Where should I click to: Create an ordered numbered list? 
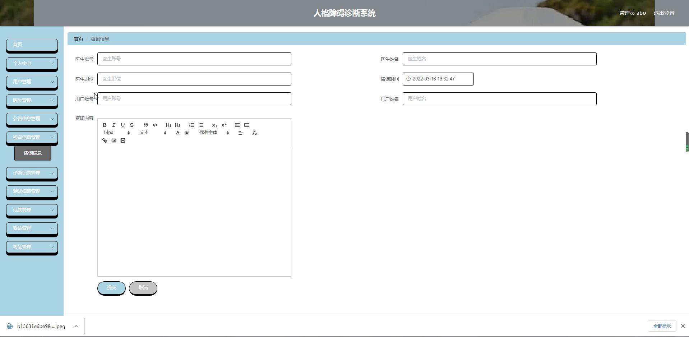click(x=191, y=125)
